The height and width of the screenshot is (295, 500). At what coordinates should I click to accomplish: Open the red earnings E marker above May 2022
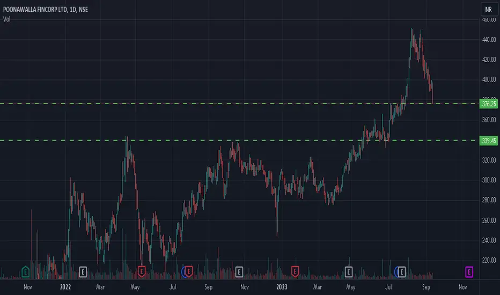pyautogui.click(x=142, y=272)
